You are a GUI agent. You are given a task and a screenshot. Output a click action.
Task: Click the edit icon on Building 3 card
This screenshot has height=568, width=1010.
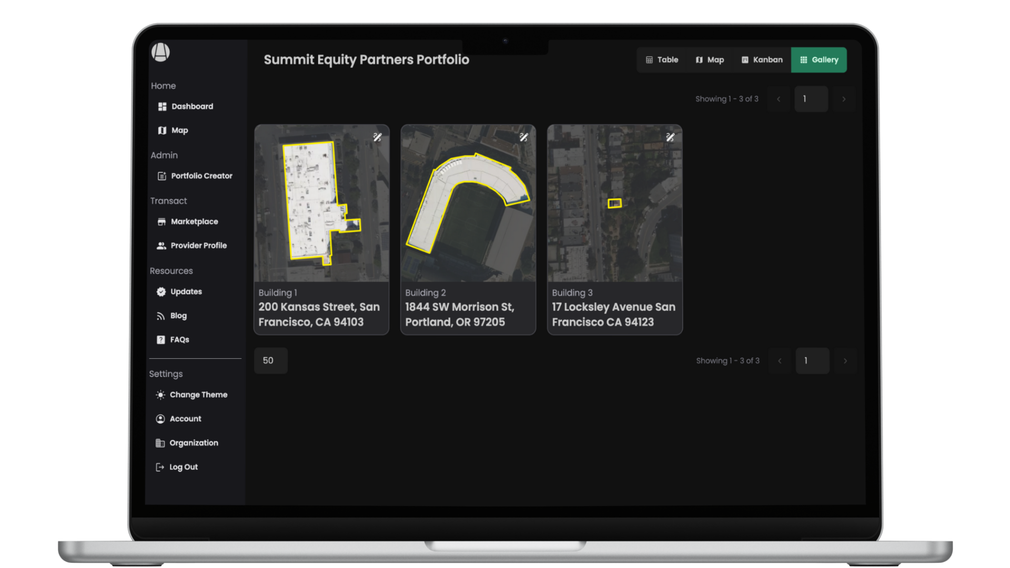[x=670, y=137]
